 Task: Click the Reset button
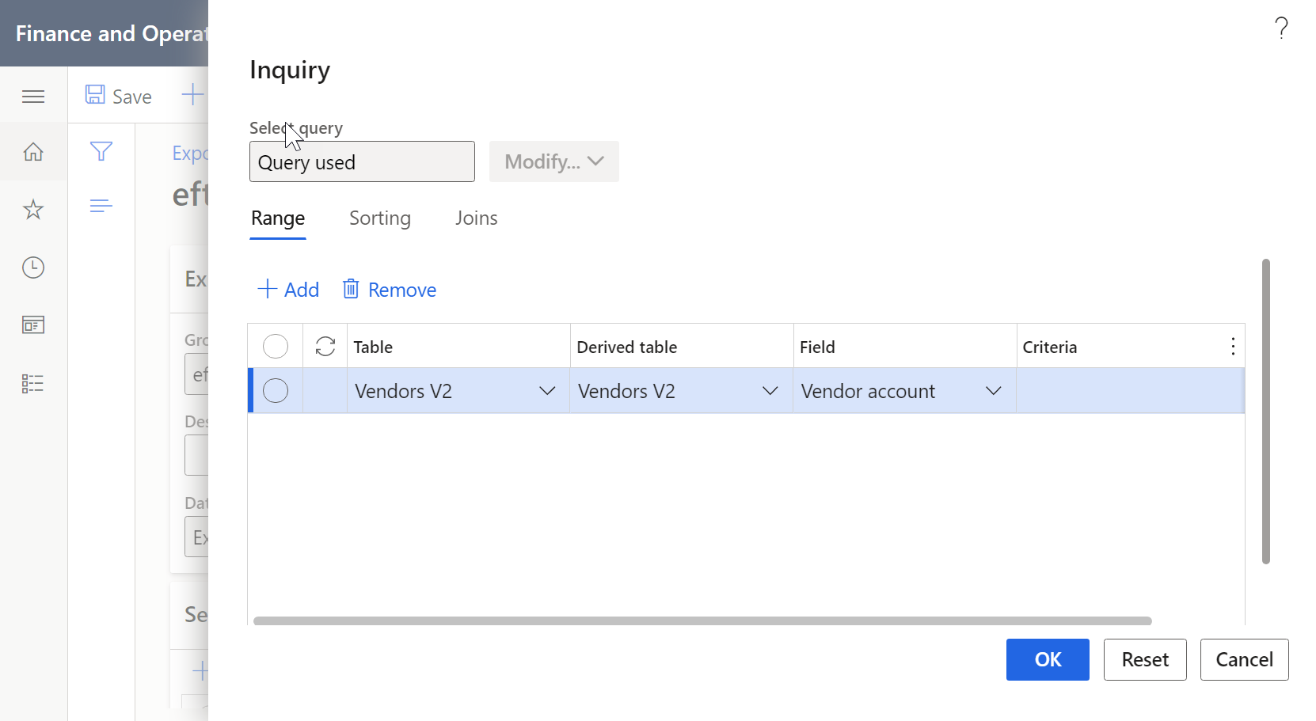tap(1145, 660)
